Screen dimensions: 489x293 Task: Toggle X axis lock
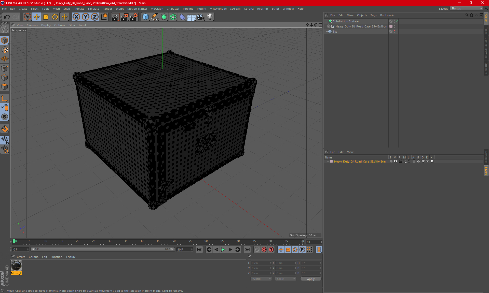pyautogui.click(x=76, y=17)
